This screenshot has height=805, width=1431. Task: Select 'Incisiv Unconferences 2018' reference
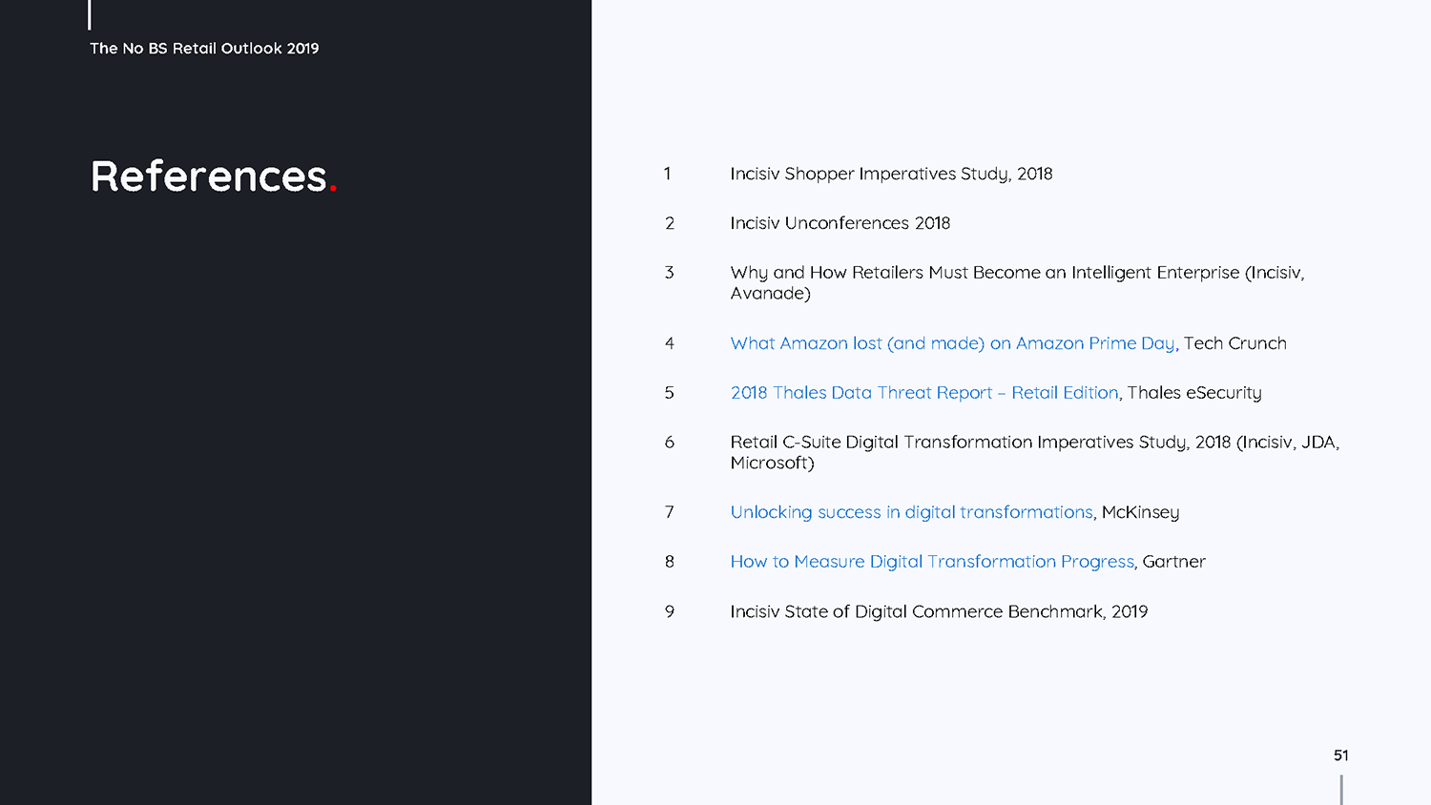[840, 223]
